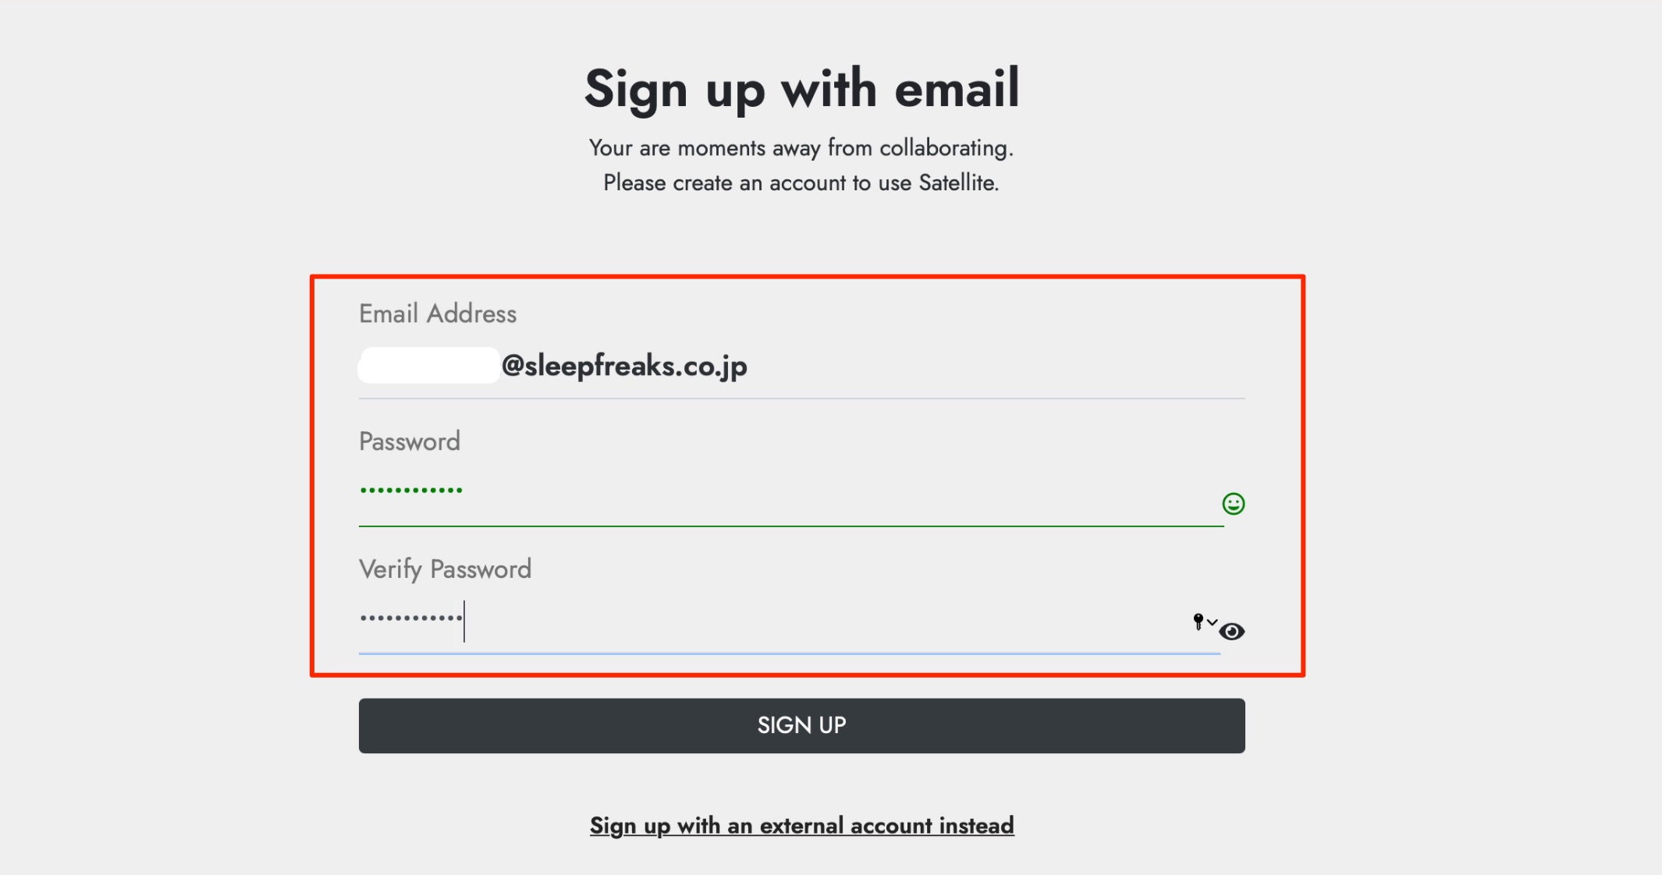Toggle password visibility with the eye icon
This screenshot has height=875, width=1662.
(x=1232, y=631)
